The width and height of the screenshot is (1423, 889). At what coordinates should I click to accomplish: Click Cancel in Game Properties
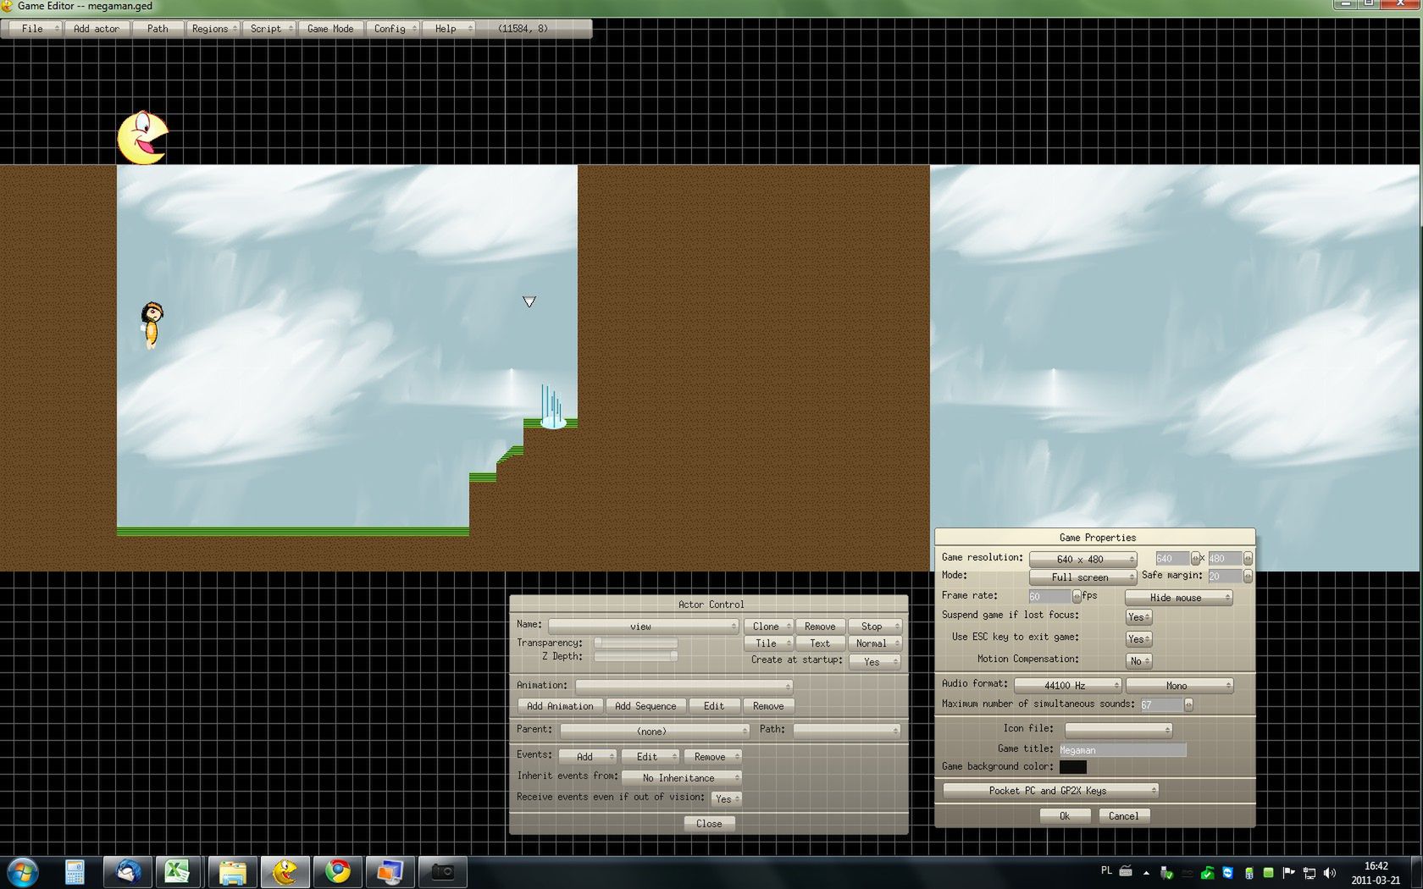(x=1124, y=816)
